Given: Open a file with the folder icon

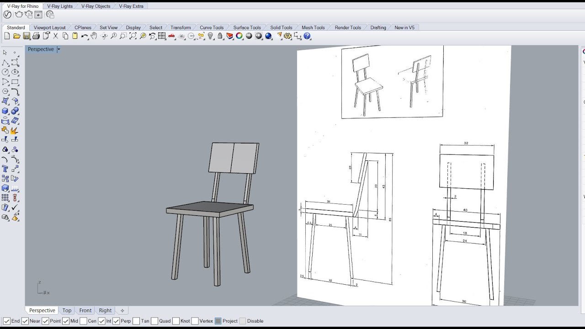Looking at the screenshot, I should tap(16, 36).
